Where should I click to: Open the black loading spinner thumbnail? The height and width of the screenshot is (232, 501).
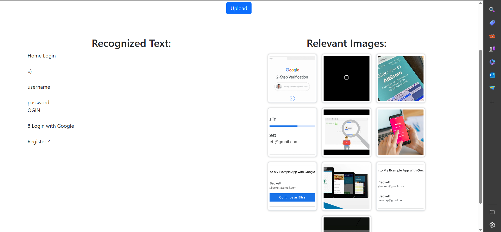pos(346,78)
